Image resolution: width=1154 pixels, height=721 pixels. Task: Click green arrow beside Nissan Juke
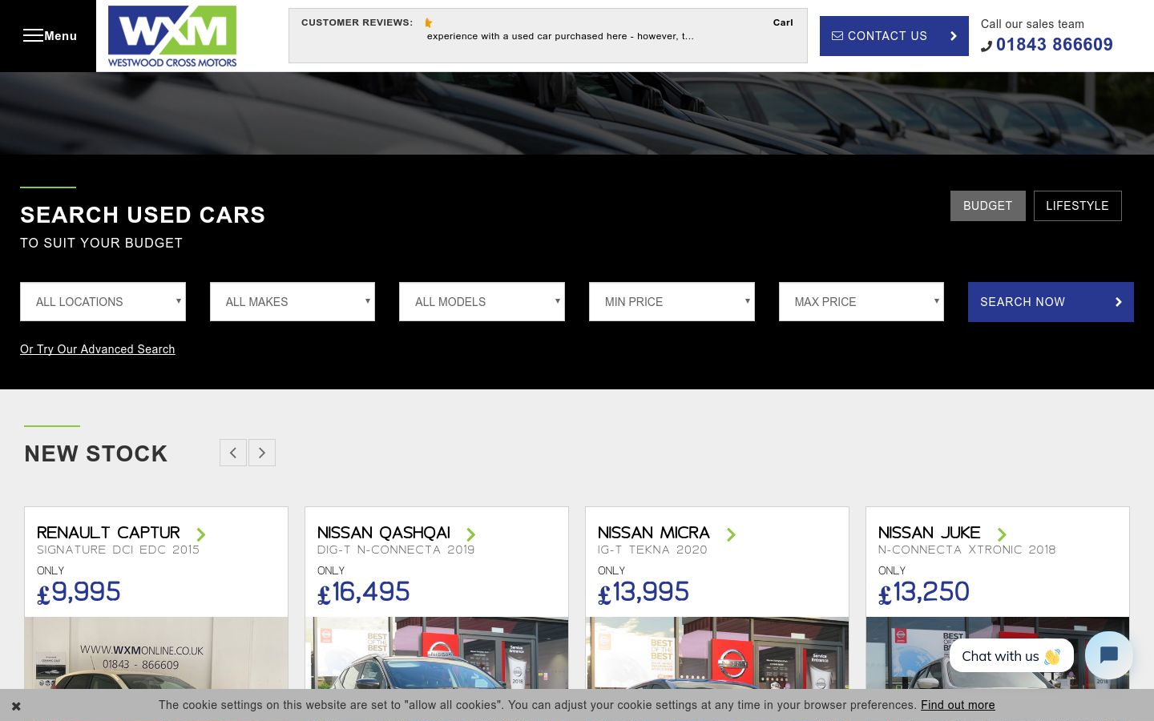click(x=1002, y=534)
